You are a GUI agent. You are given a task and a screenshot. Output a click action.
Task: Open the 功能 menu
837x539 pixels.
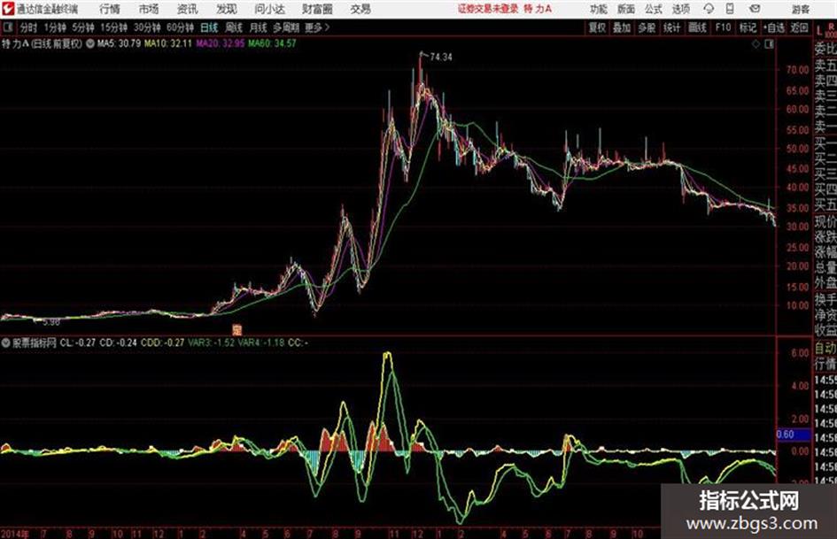pyautogui.click(x=599, y=9)
